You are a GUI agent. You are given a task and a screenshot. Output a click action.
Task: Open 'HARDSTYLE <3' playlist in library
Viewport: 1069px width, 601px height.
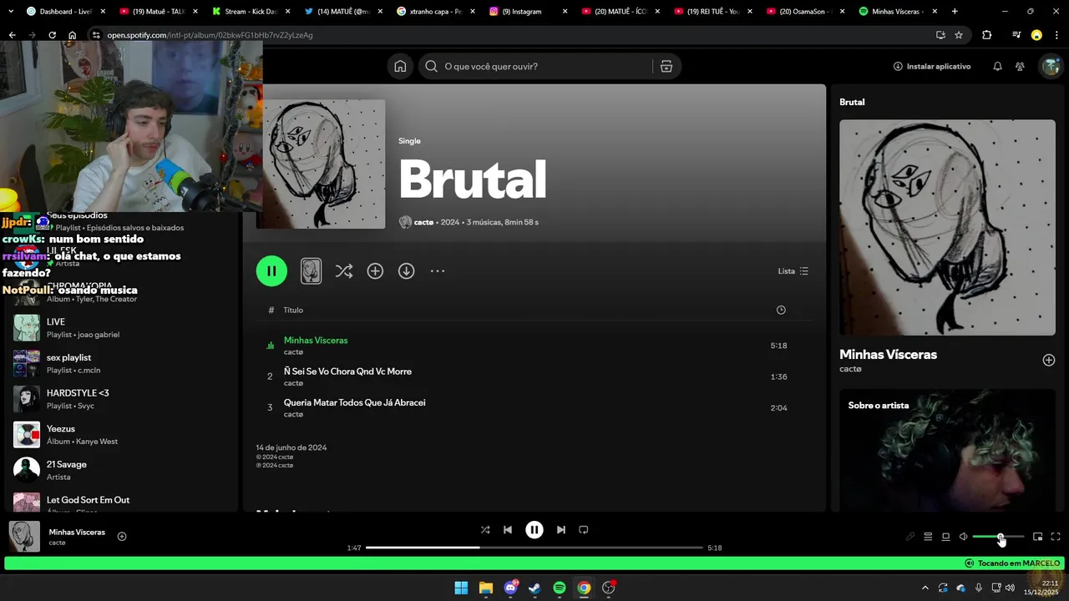tap(122, 399)
